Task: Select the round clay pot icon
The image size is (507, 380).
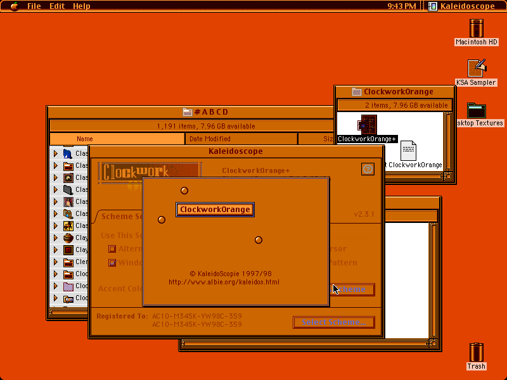Action: click(68, 238)
